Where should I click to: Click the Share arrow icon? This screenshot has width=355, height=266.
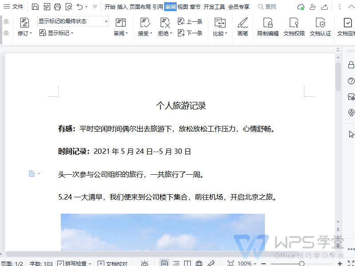(324, 7)
